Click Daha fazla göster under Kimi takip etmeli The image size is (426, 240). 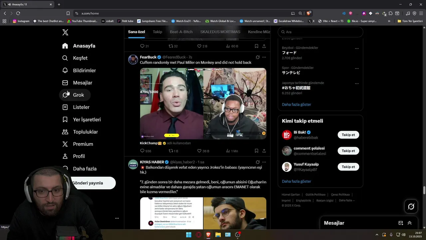[296, 181]
